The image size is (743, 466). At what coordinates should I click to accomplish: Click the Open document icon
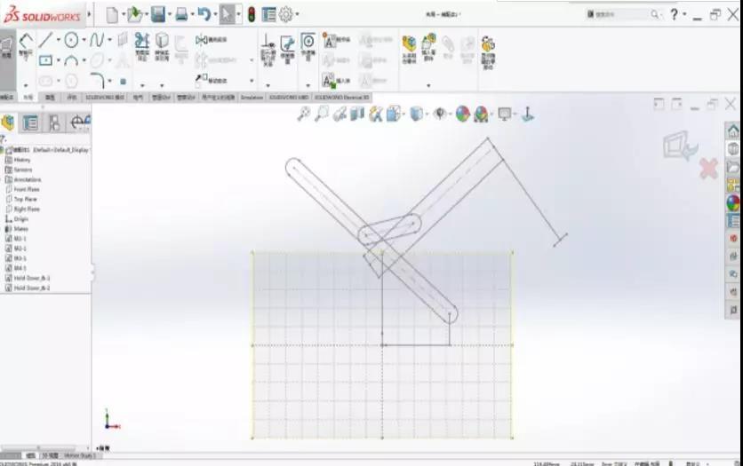(135, 15)
